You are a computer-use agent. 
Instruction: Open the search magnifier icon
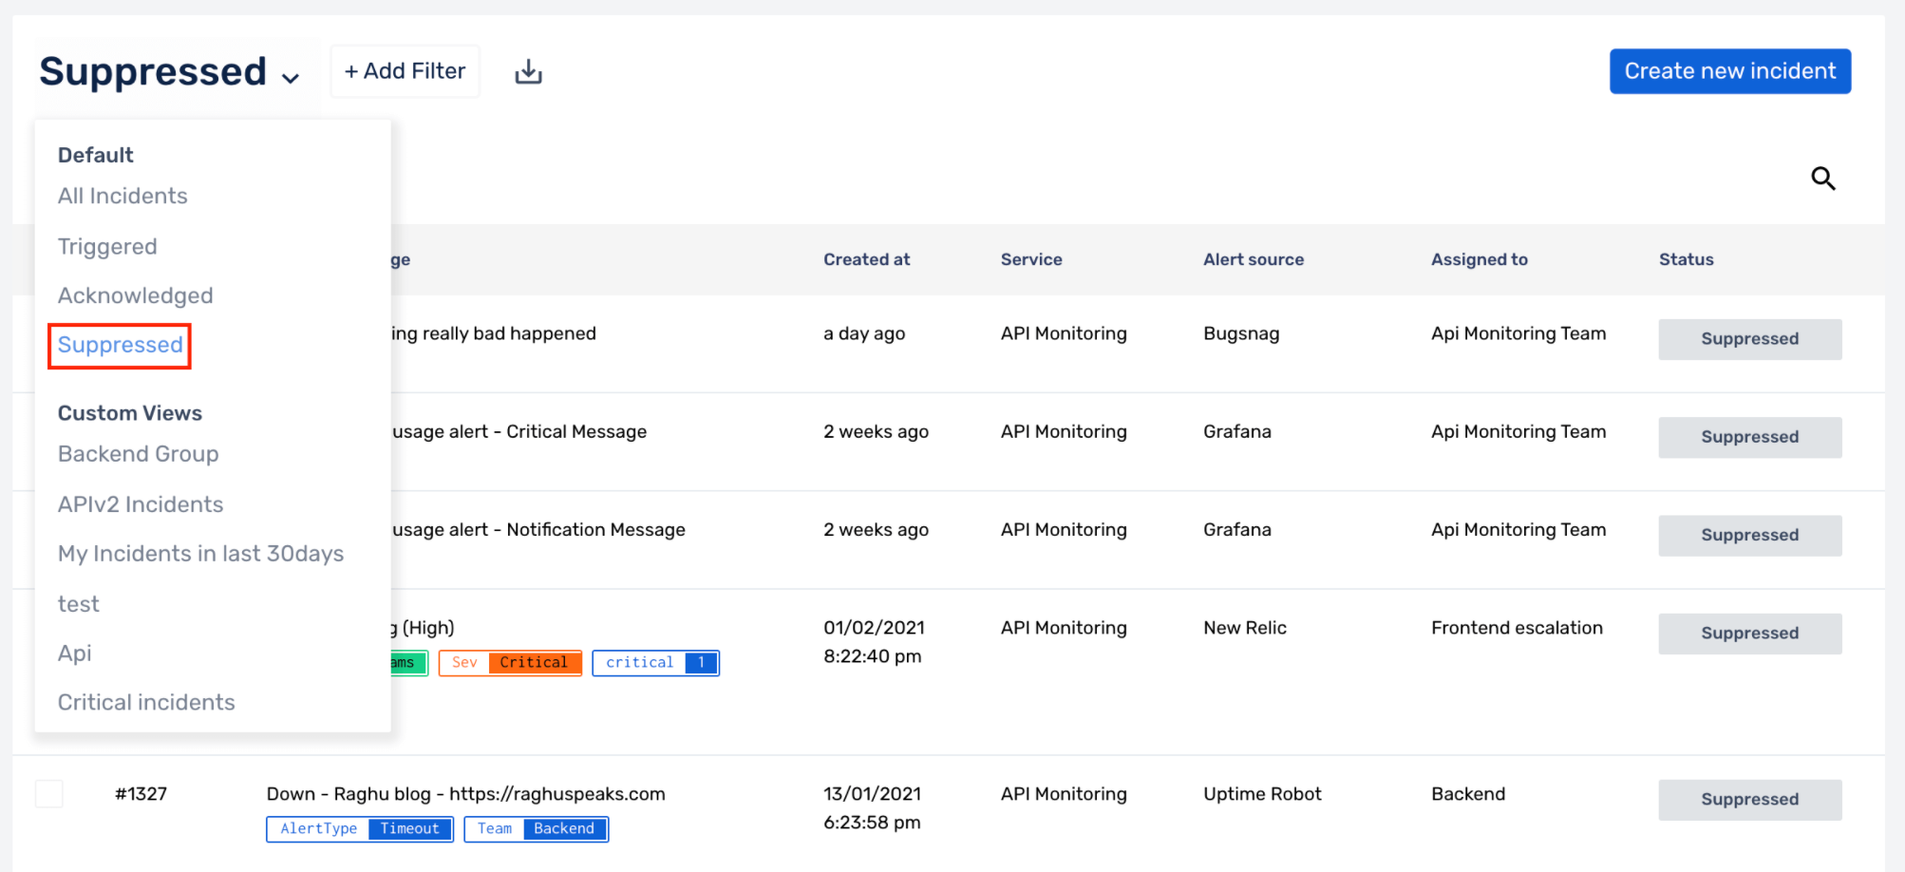click(1822, 179)
